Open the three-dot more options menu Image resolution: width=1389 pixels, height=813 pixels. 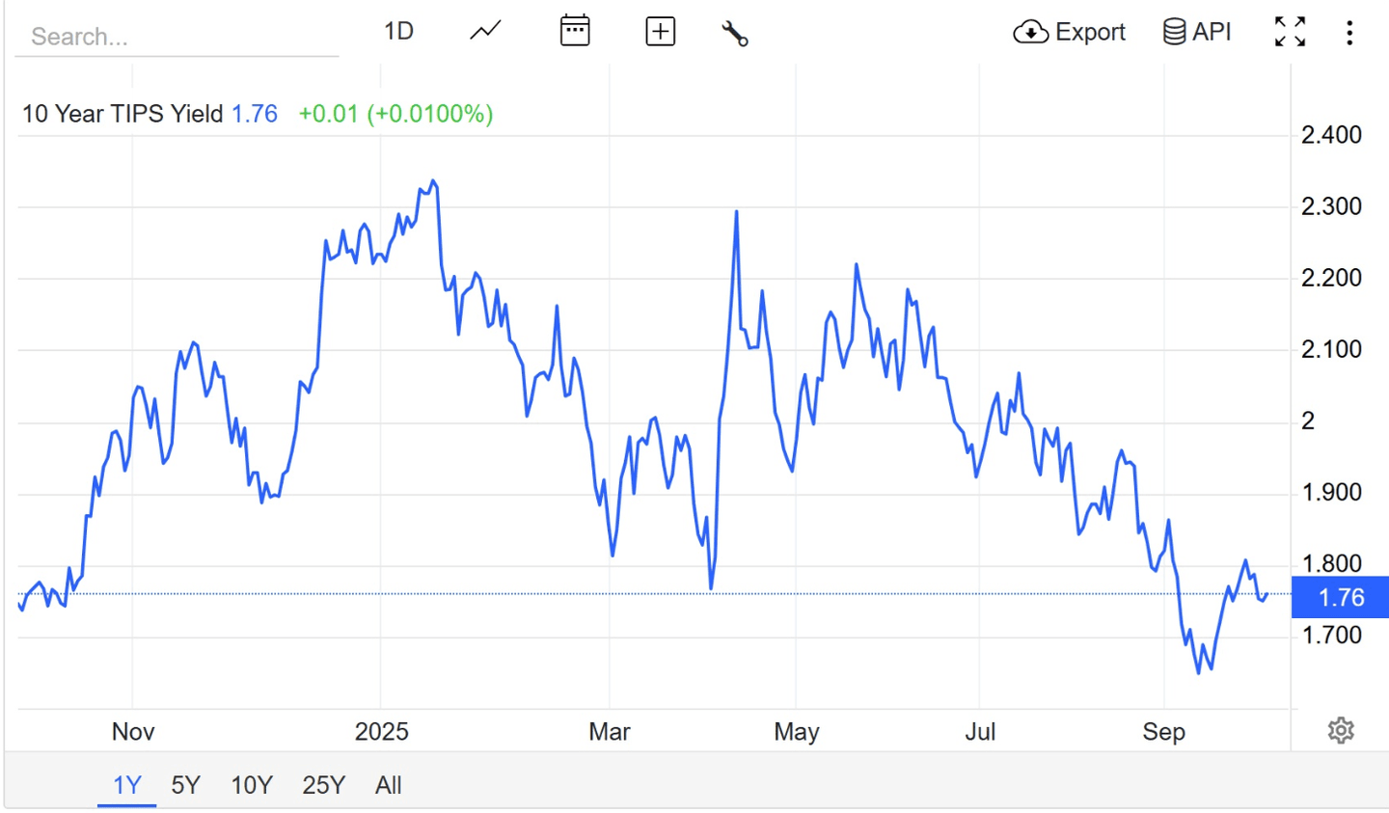[x=1349, y=33]
